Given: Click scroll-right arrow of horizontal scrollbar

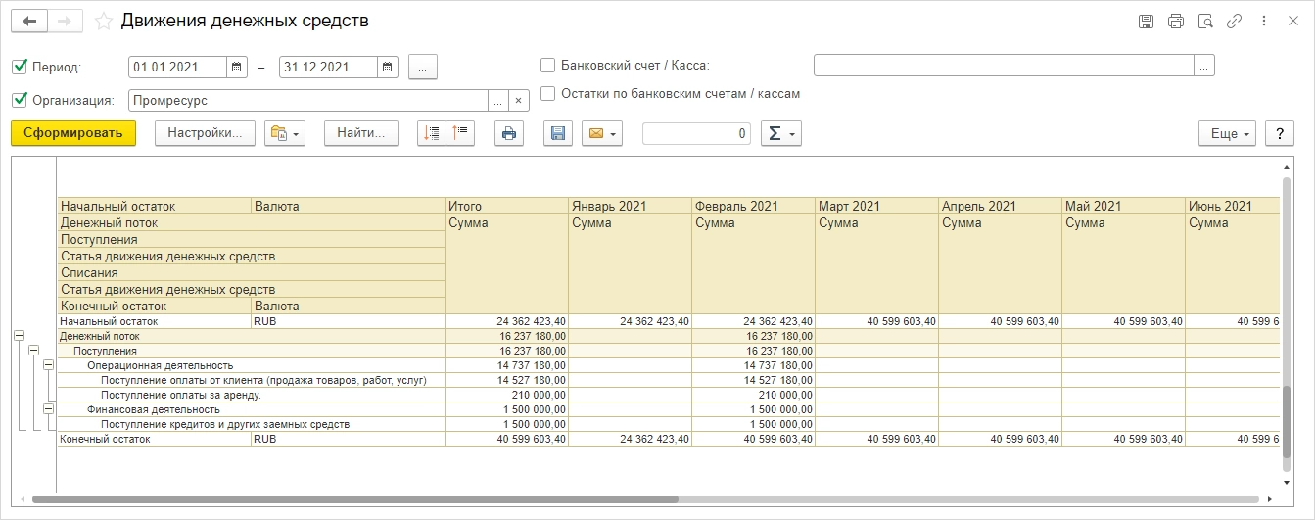Looking at the screenshot, I should coord(1269,498).
